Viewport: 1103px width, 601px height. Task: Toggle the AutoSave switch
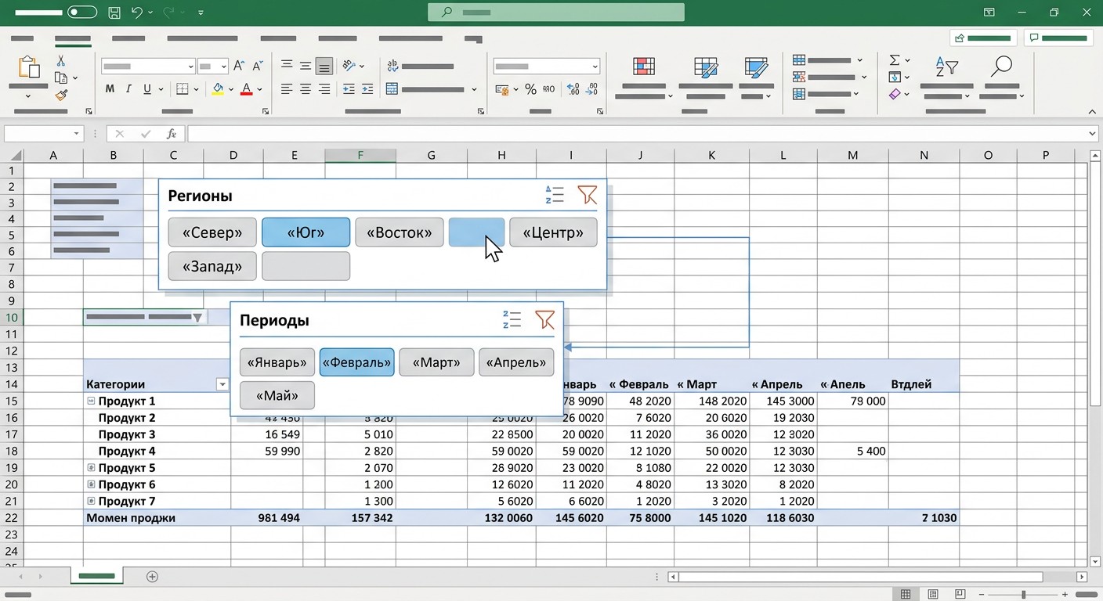82,13
